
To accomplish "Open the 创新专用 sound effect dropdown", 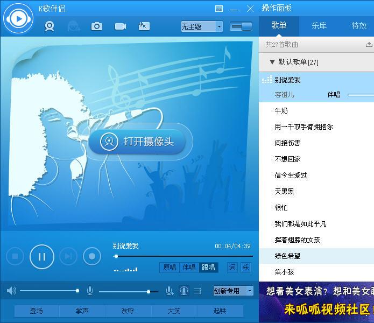I will tap(233, 291).
